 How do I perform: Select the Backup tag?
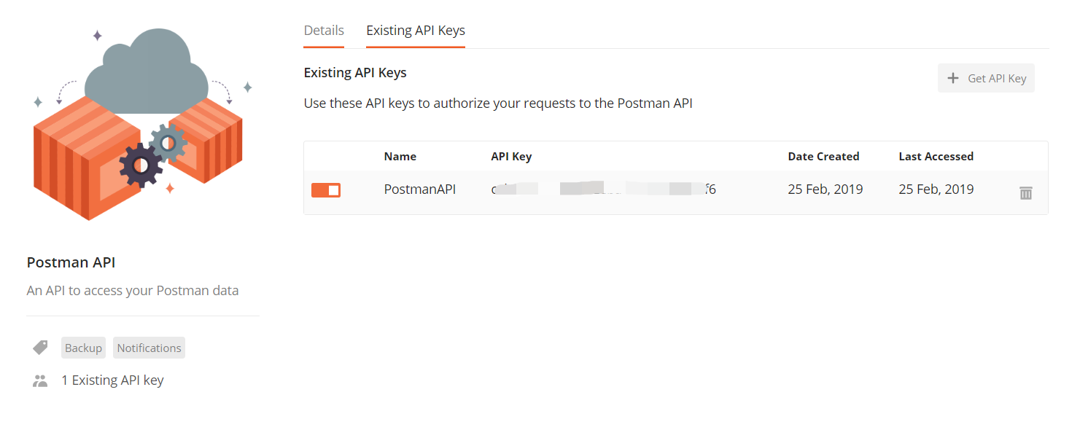tap(83, 348)
